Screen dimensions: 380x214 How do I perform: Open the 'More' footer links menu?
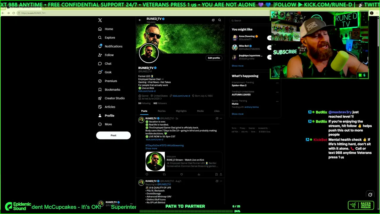(254, 132)
